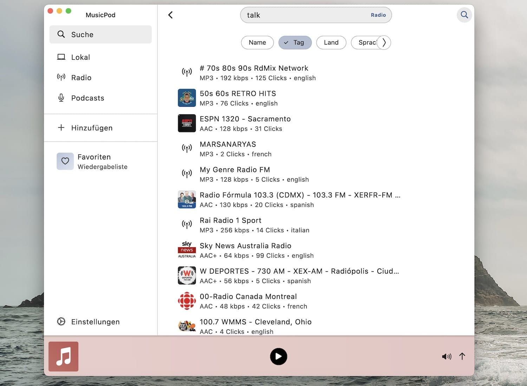Click the back arrow icon

pos(170,15)
